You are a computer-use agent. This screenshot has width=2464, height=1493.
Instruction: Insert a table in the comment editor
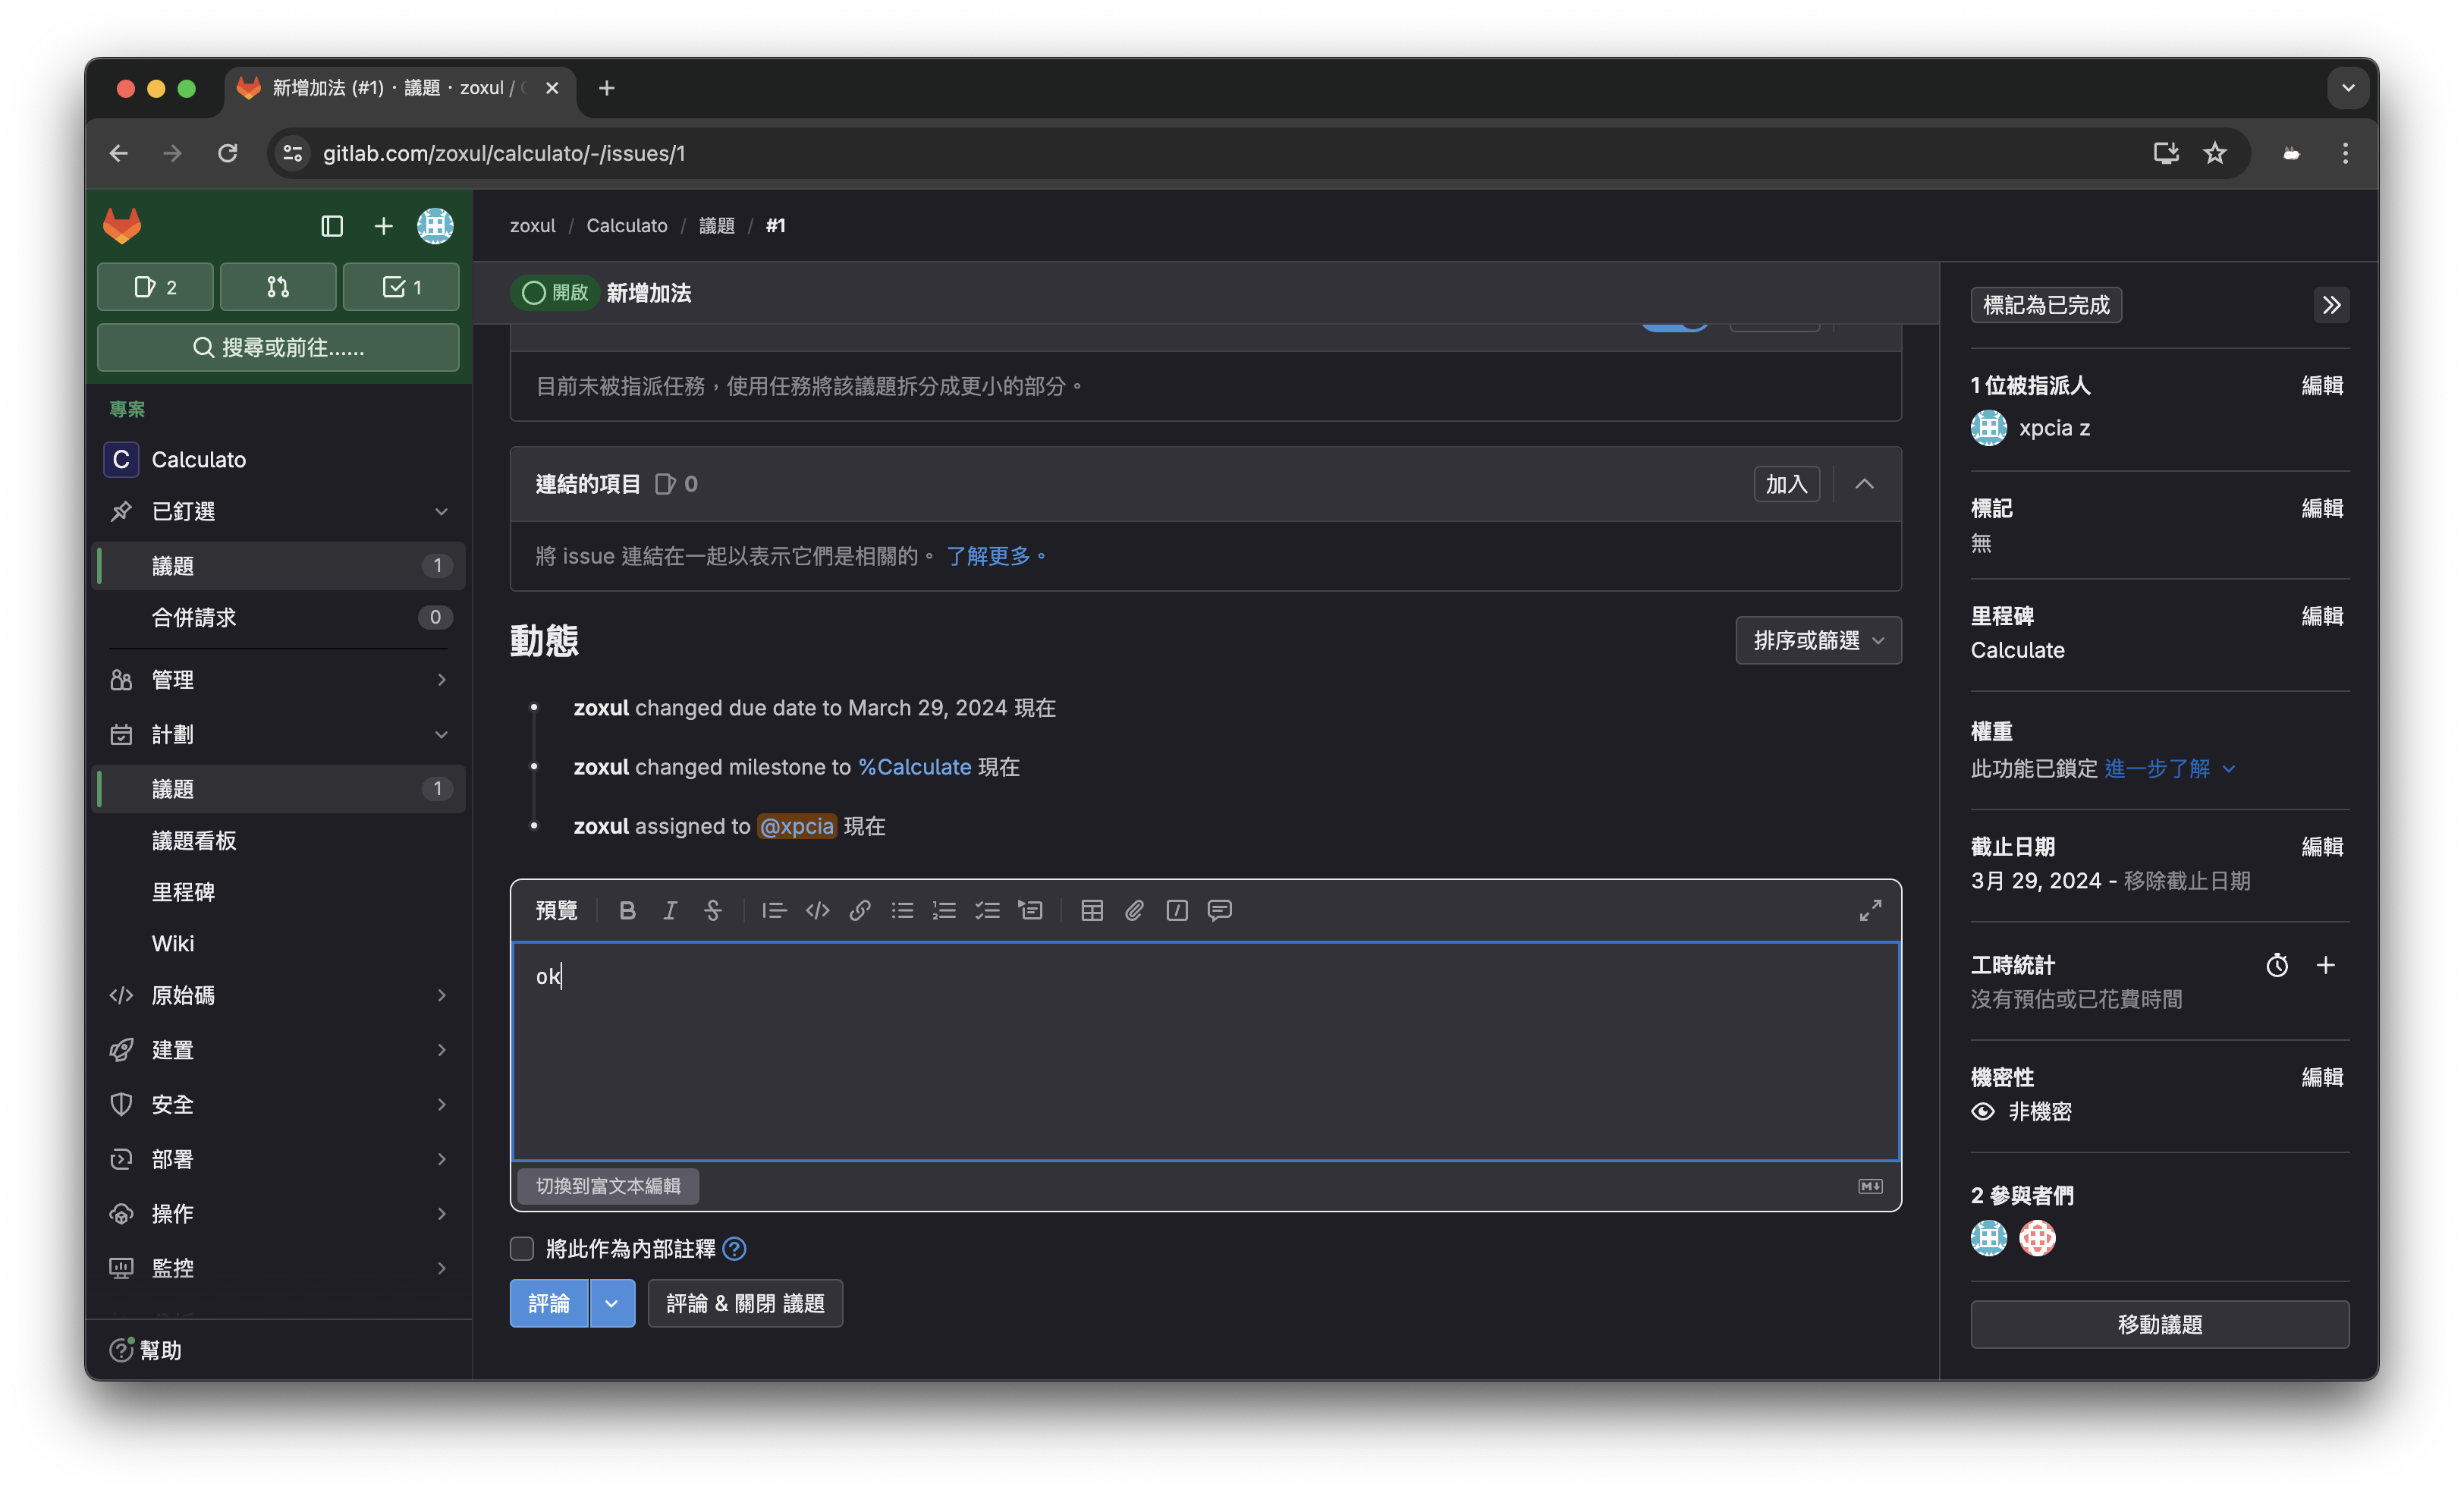click(x=1092, y=910)
